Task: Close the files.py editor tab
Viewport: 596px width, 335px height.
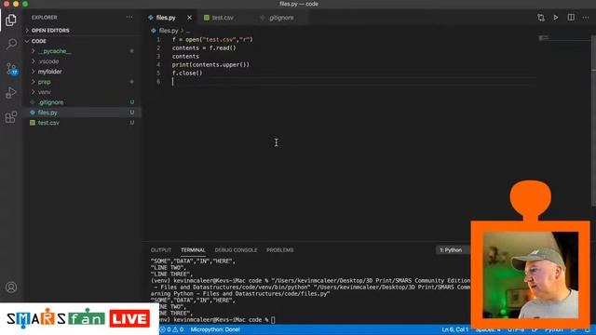Action: (189, 18)
